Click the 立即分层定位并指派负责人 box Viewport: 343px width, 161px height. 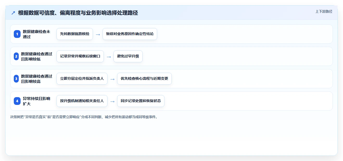tap(82, 79)
